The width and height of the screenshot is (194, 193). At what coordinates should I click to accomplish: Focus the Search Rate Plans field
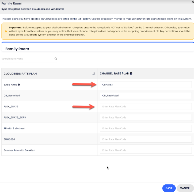pyautogui.click(x=27, y=59)
